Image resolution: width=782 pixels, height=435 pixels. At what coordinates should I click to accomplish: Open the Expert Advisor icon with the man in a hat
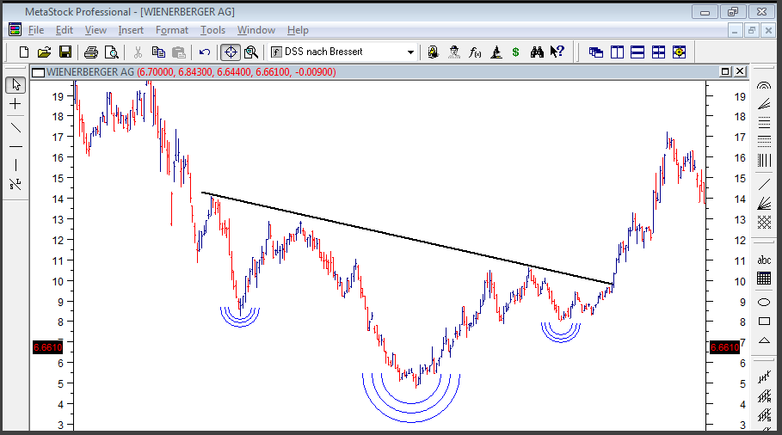pos(454,52)
